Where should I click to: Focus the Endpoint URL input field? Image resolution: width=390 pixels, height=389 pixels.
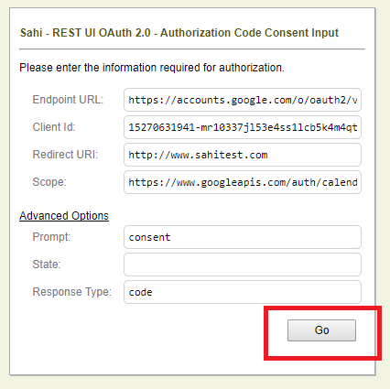tap(243, 100)
